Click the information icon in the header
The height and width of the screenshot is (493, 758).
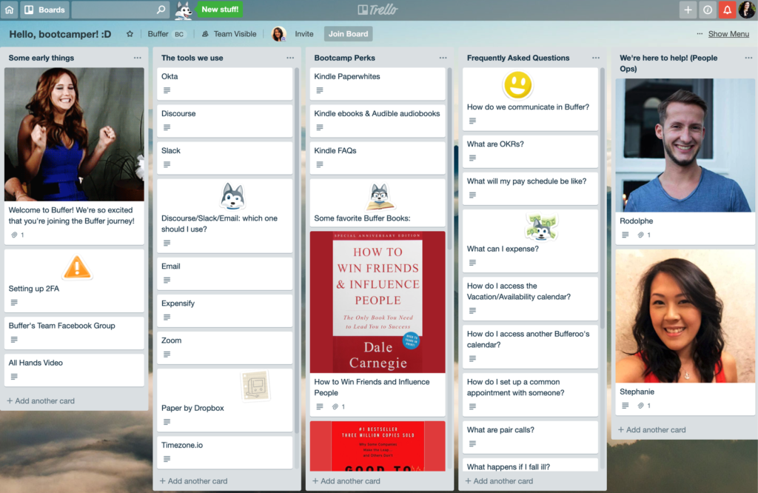pos(708,10)
